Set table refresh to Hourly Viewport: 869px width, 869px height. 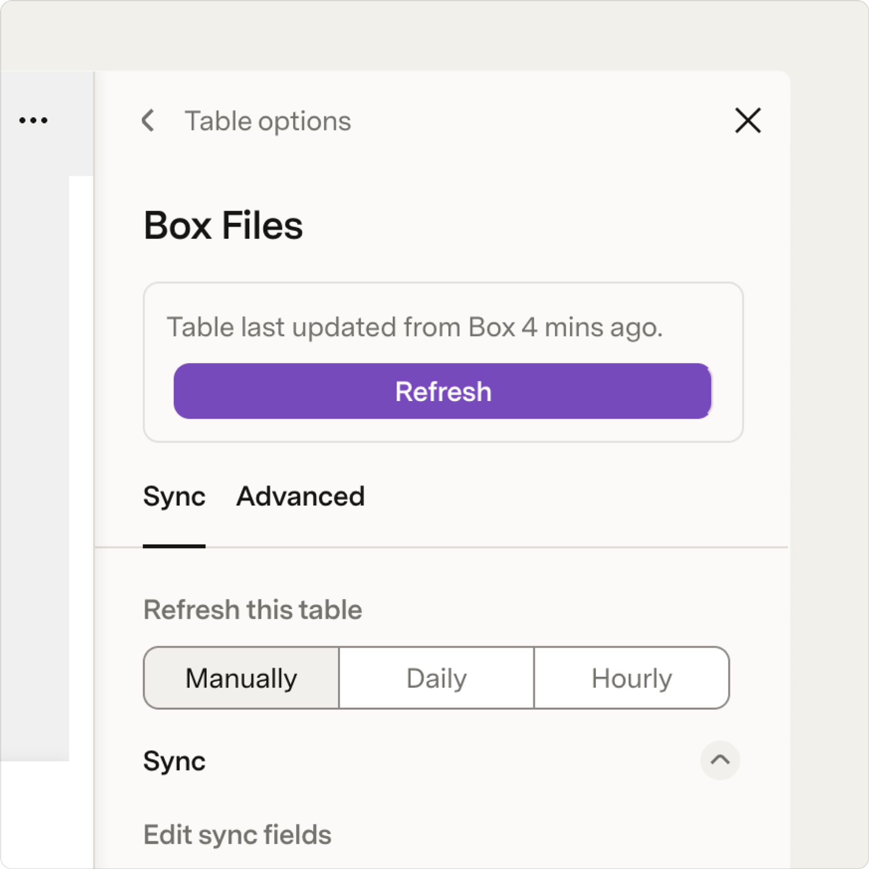[x=631, y=678]
